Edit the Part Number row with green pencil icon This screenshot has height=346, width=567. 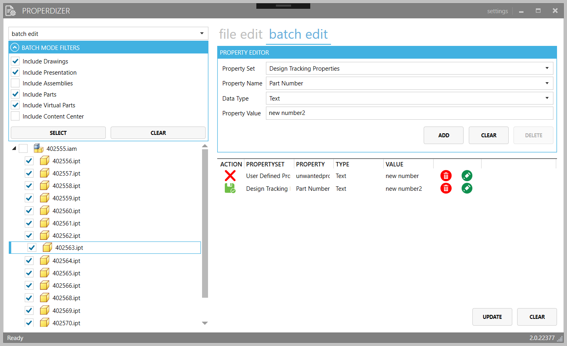(x=467, y=188)
